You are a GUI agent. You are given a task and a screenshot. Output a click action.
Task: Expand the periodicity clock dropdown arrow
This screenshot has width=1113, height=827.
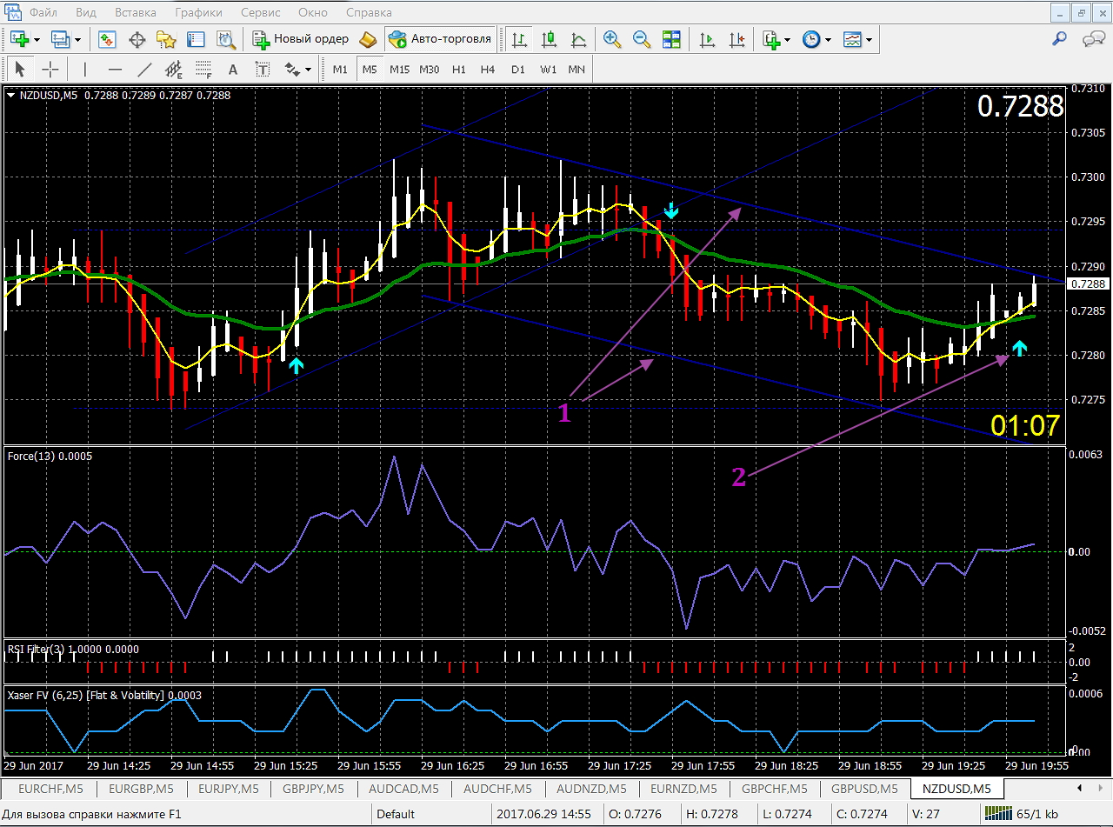[x=828, y=40]
